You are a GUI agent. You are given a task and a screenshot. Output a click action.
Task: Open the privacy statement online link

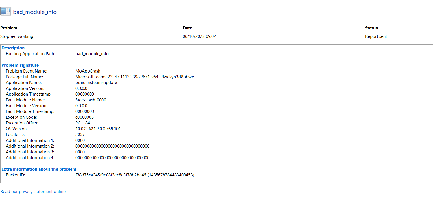pos(33,192)
